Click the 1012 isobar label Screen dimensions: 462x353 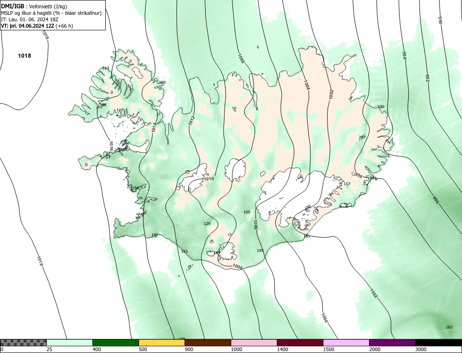192,122
